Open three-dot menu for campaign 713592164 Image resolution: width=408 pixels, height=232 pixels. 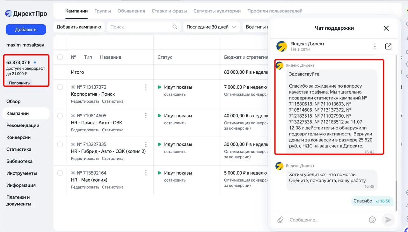(146, 173)
